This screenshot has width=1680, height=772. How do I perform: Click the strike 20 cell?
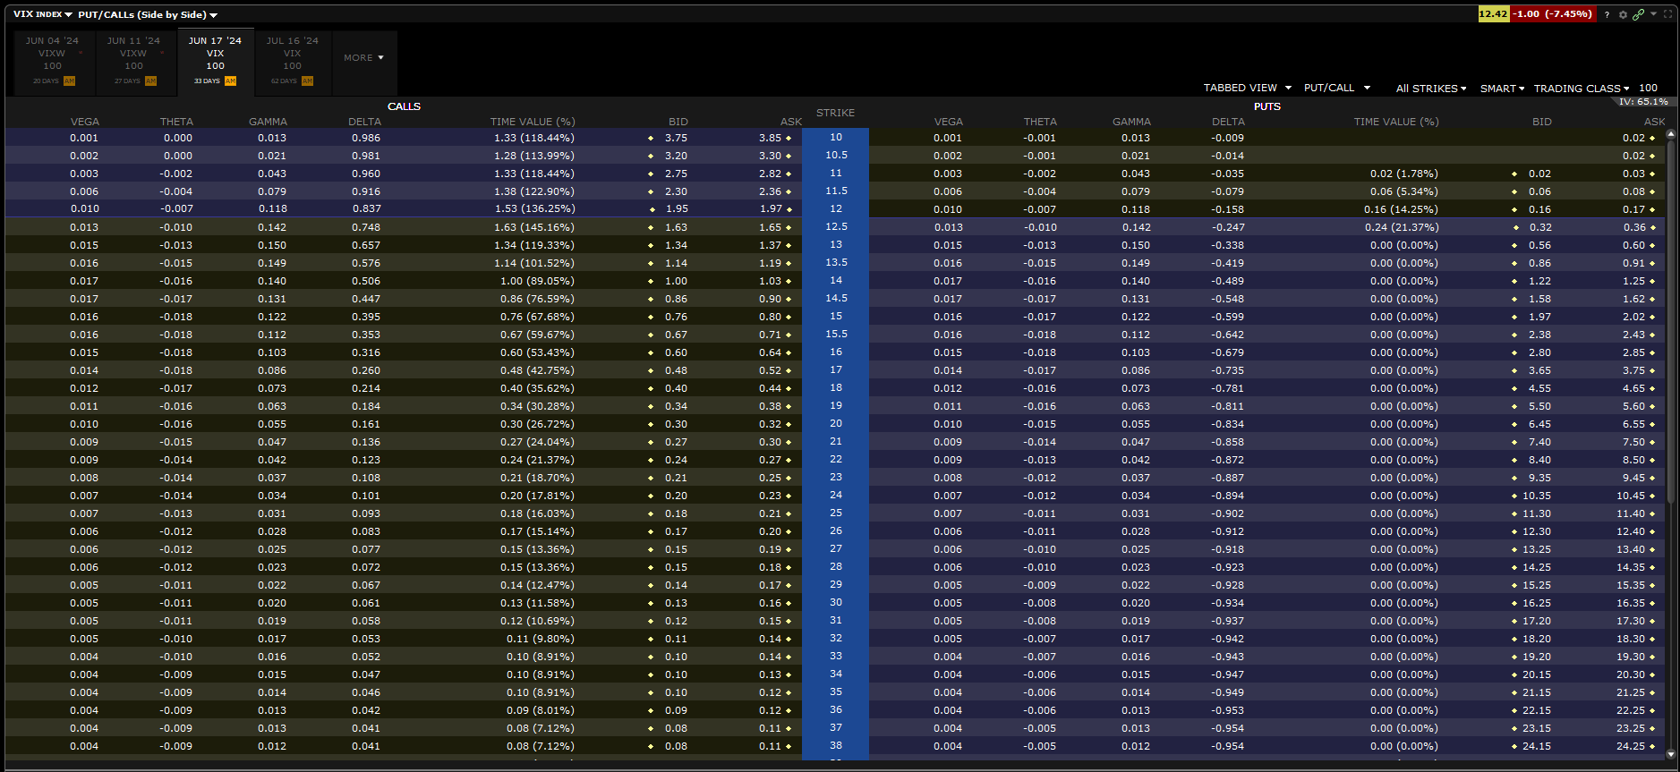pos(835,424)
